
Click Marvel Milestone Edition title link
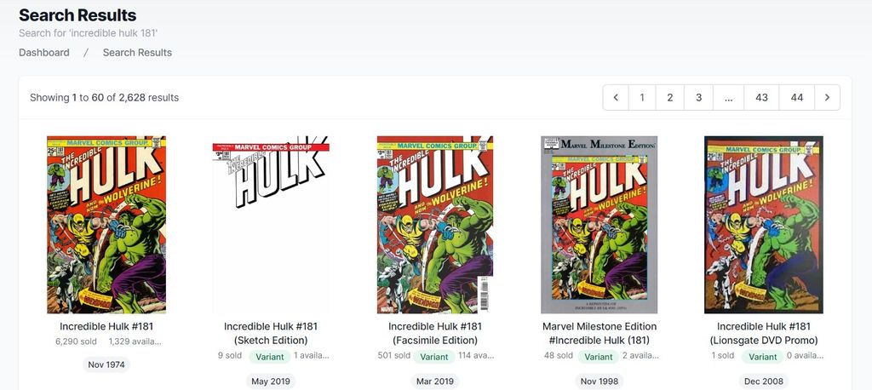pyautogui.click(x=599, y=333)
